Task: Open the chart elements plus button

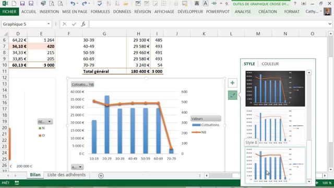Action: 232,83
